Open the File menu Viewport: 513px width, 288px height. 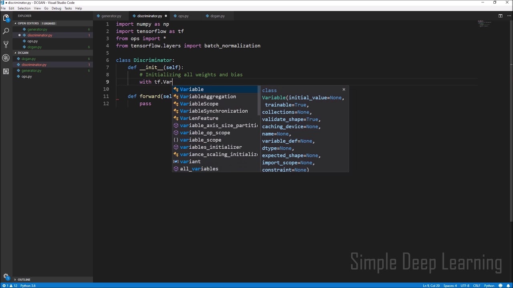(x=3, y=8)
